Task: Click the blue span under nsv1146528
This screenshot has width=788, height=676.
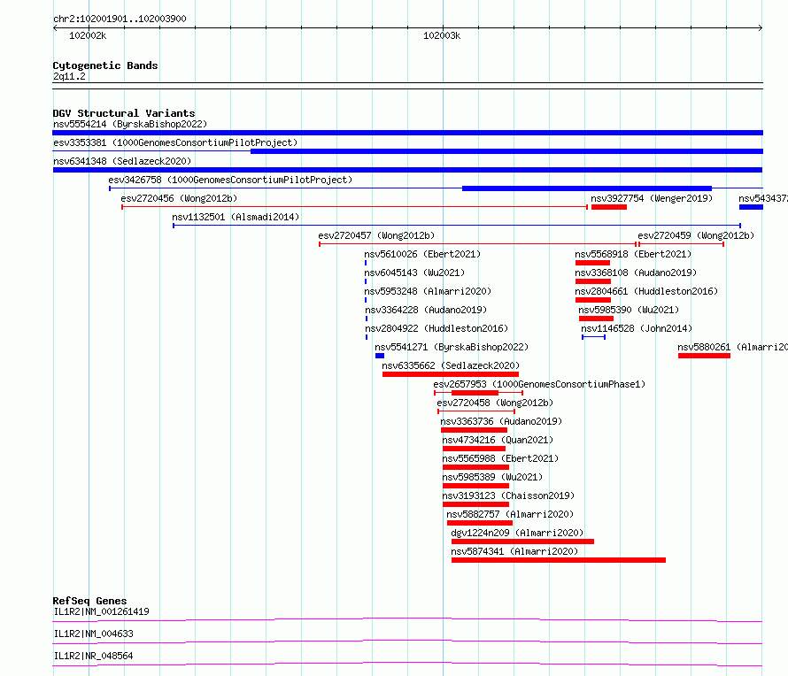Action: [x=593, y=337]
